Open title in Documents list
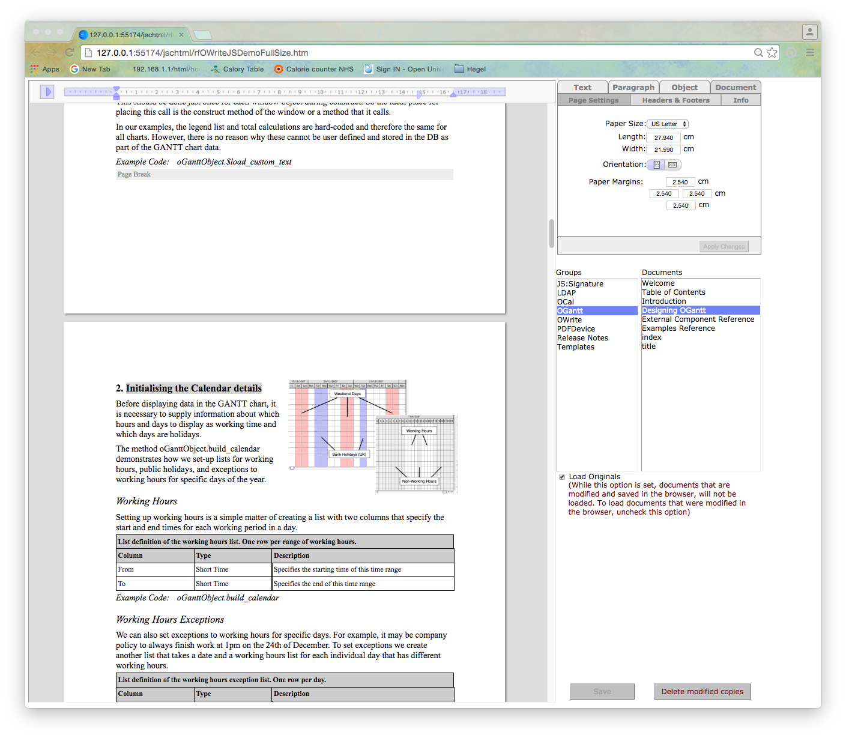 pos(701,346)
